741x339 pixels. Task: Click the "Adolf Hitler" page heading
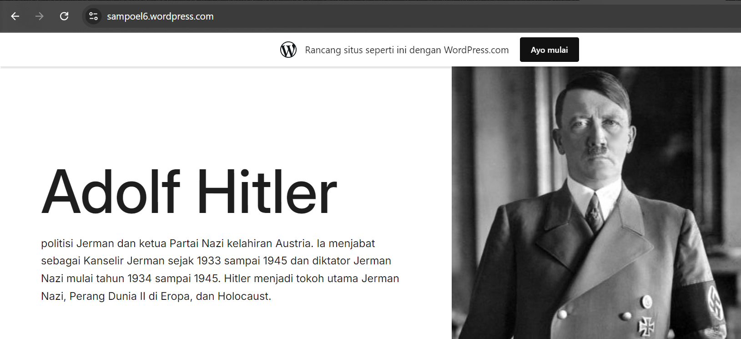[189, 192]
